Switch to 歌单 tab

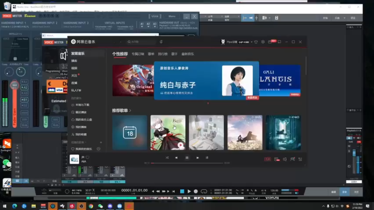click(x=151, y=54)
